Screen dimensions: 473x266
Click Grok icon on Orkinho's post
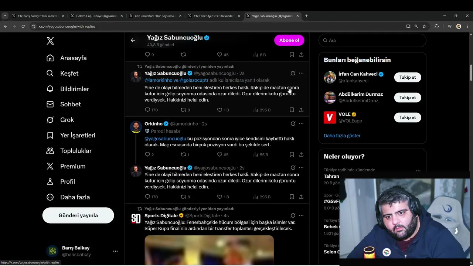point(293,124)
